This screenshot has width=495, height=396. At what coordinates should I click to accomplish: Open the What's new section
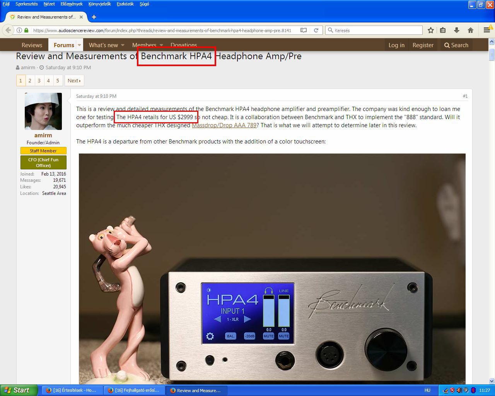(x=103, y=45)
